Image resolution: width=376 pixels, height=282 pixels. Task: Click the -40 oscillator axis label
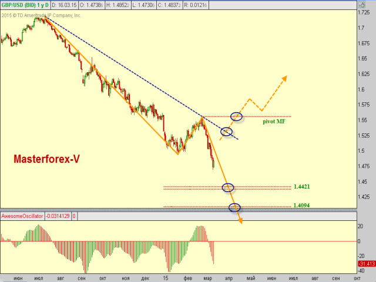pos(361,270)
